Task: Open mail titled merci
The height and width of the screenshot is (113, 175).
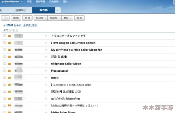Action: [55, 77]
